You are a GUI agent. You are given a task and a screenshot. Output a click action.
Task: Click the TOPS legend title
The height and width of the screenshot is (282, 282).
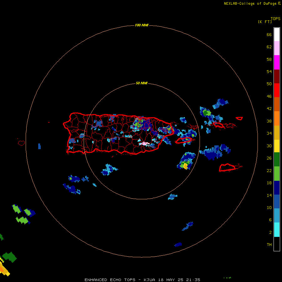point(275,19)
